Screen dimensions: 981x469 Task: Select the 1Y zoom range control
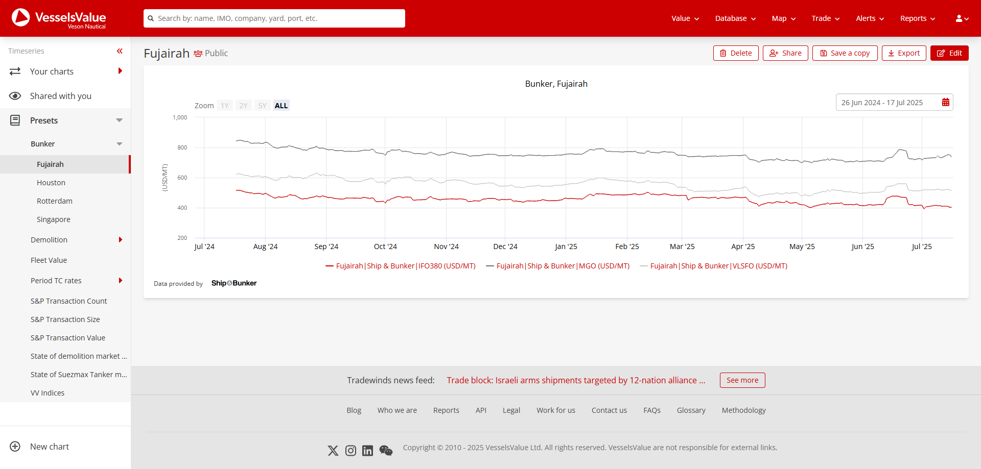click(x=225, y=105)
